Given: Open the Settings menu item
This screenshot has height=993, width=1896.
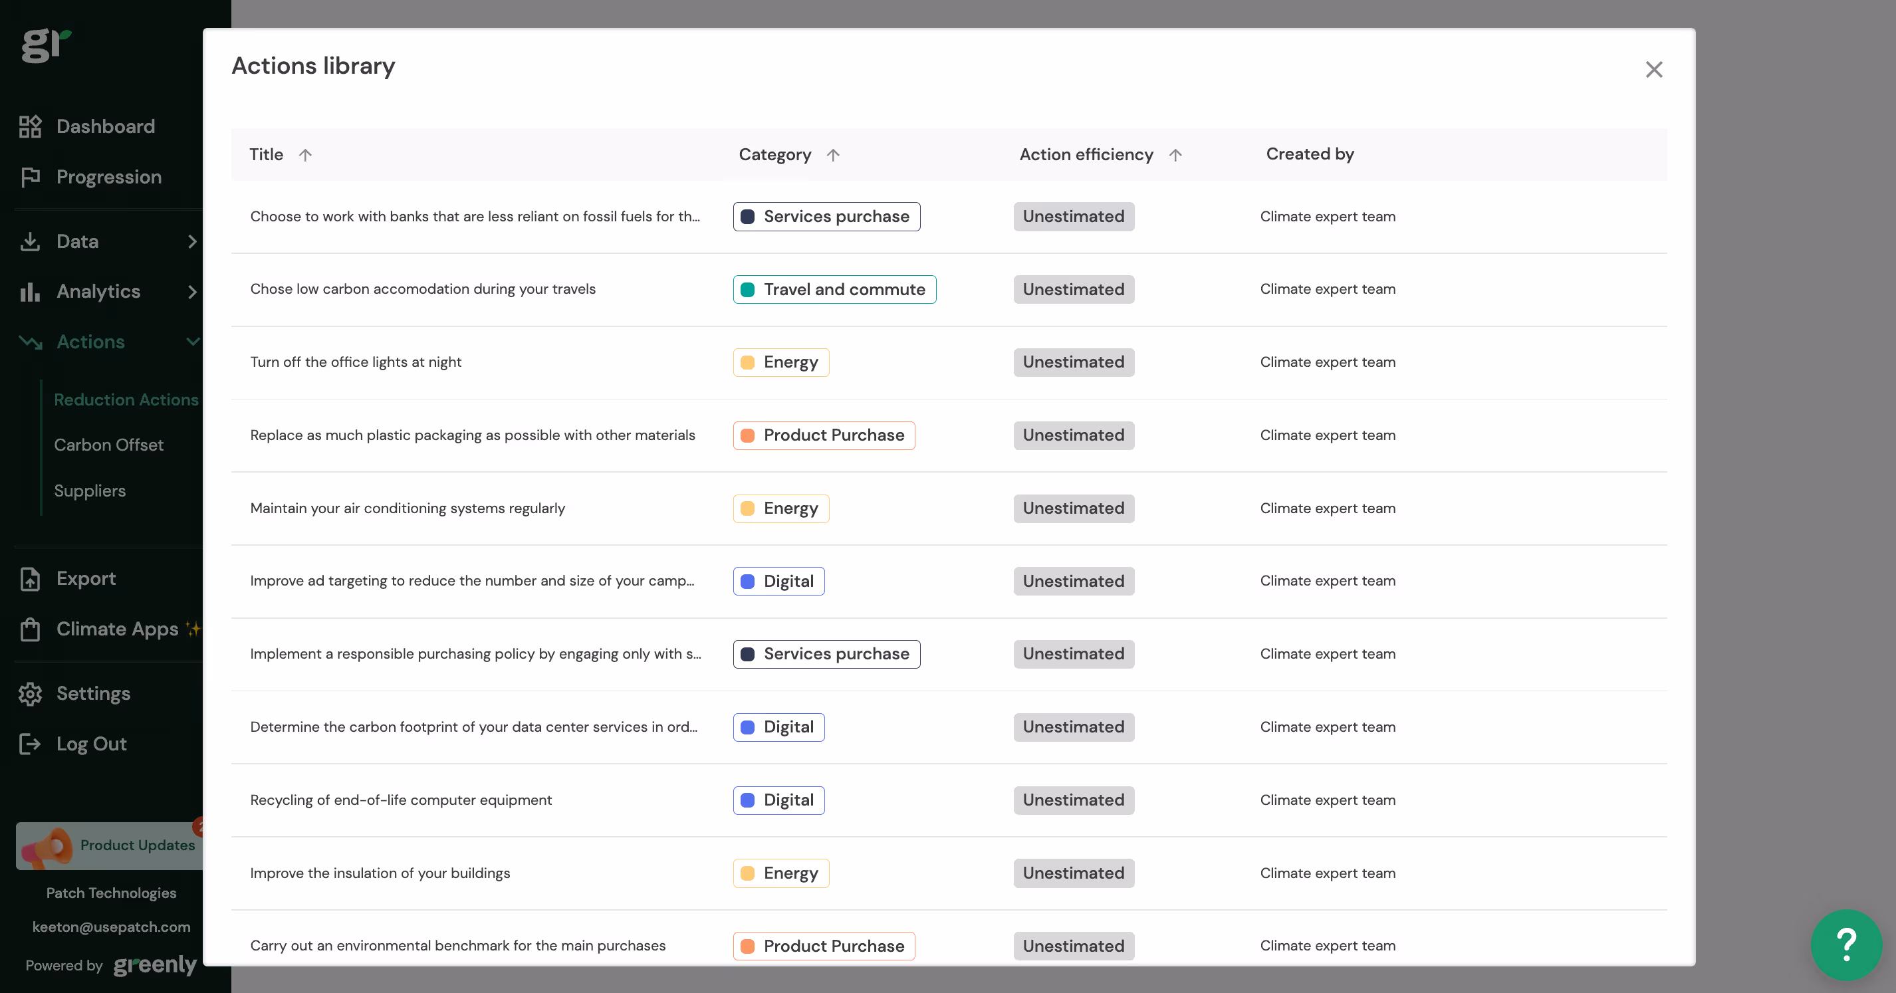Looking at the screenshot, I should click(x=93, y=693).
